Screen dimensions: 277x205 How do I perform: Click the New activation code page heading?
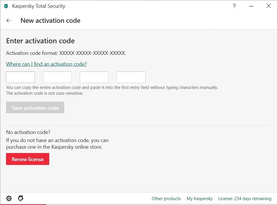tap(50, 20)
